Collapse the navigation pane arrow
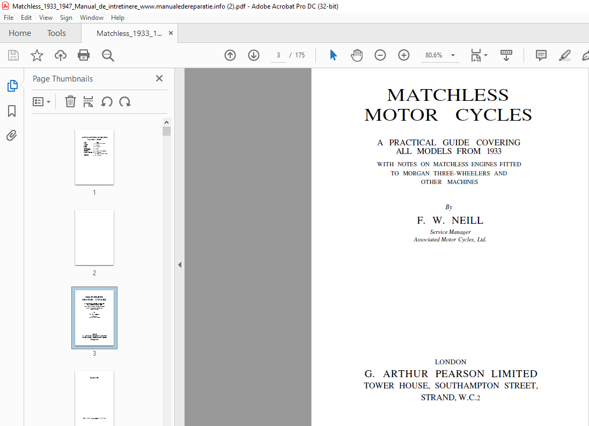The image size is (589, 426). [180, 265]
